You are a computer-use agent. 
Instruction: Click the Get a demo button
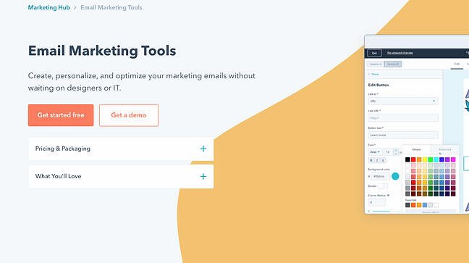pyautogui.click(x=129, y=115)
